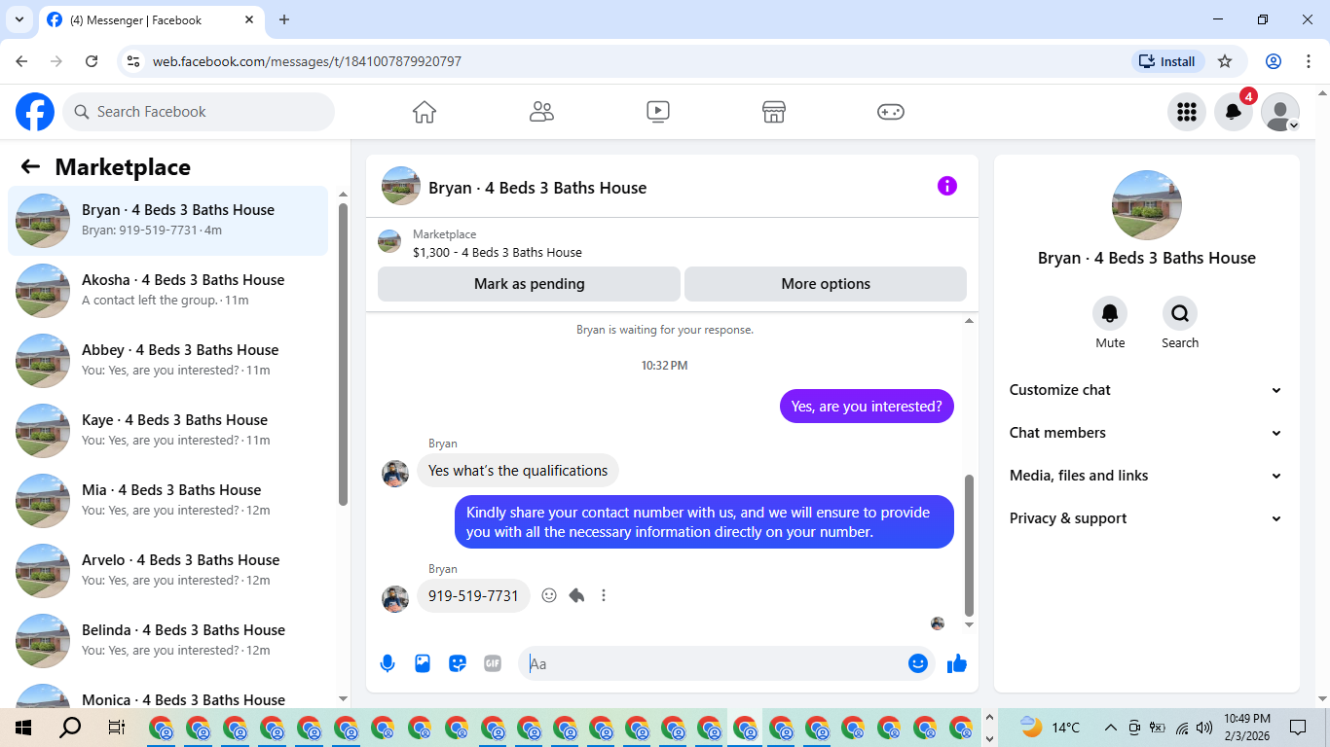Show hidden system tray icons

1110,728
